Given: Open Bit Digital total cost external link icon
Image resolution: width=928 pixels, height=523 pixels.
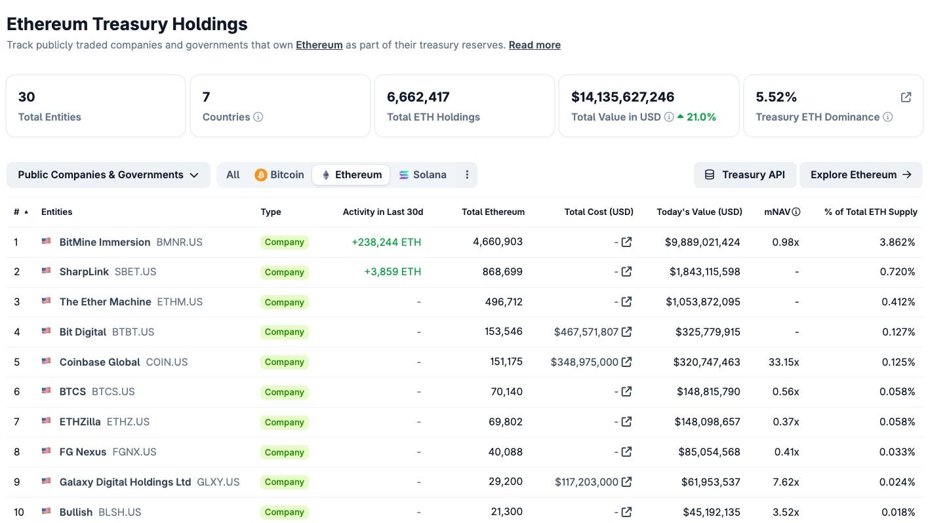Looking at the screenshot, I should tap(626, 332).
